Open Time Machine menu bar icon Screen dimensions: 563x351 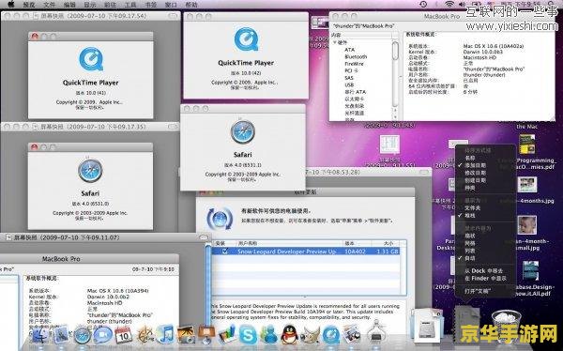point(423,5)
